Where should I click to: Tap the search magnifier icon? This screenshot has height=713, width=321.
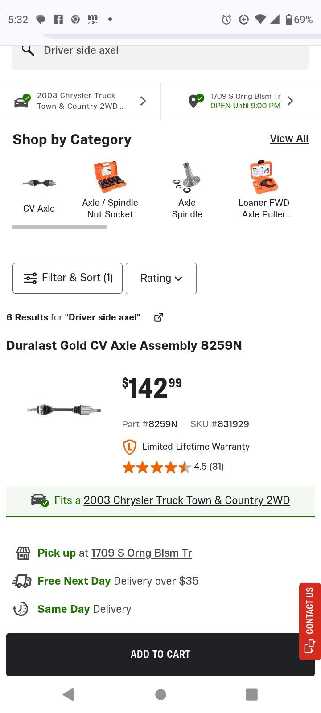pyautogui.click(x=28, y=50)
